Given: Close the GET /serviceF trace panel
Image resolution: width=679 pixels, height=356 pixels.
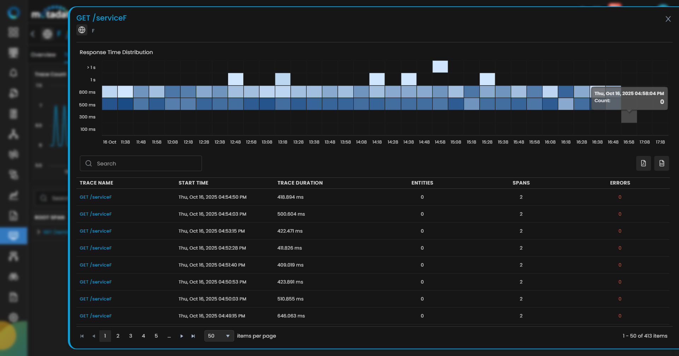Looking at the screenshot, I should pos(668,19).
